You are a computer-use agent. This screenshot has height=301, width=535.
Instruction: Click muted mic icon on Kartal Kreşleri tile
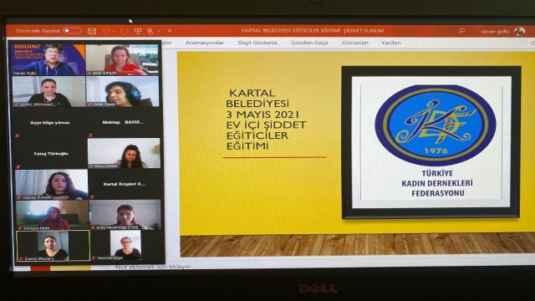(92, 197)
